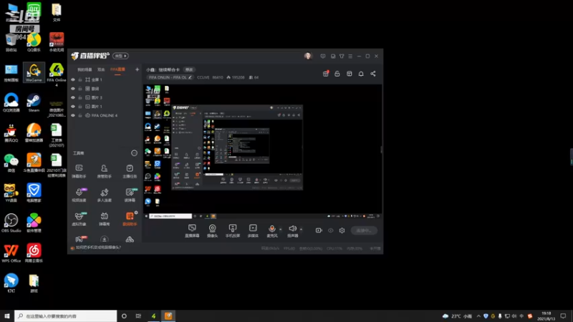Expand the microphone options arrow
573x322 pixels.
281,230
